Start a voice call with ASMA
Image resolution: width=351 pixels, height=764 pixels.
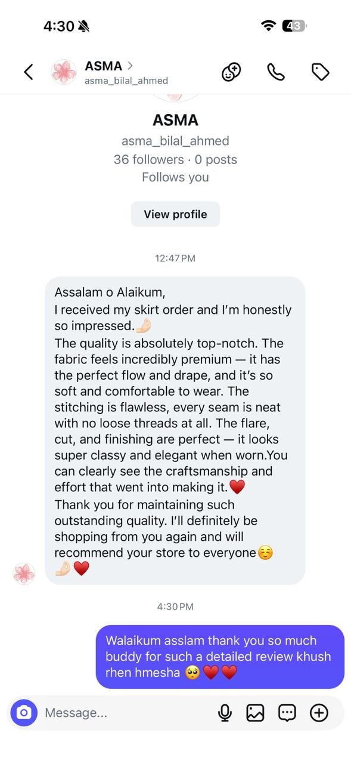click(275, 72)
